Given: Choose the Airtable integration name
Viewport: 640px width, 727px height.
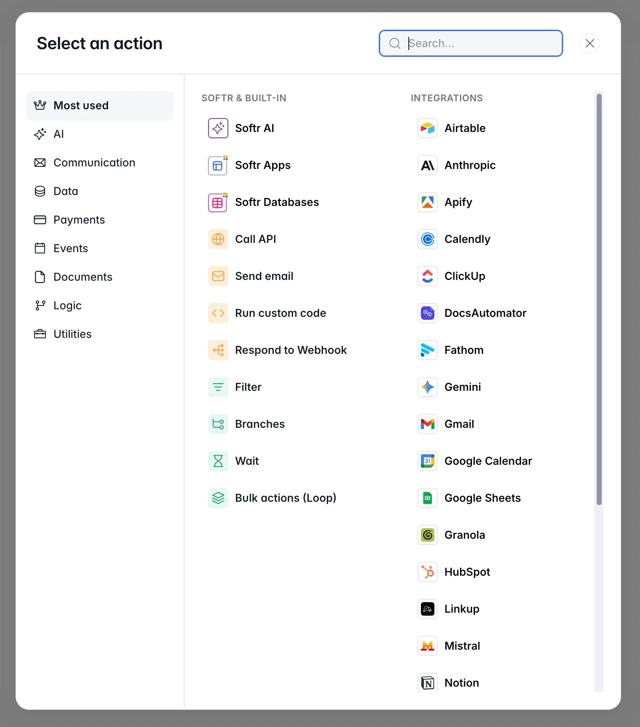Looking at the screenshot, I should [465, 128].
